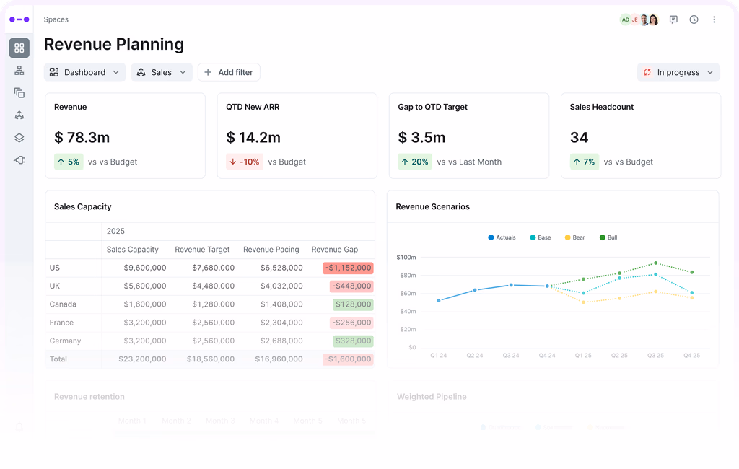Image resolution: width=739 pixels, height=469 pixels.
Task: Open the three-dot more options menu
Action: (x=714, y=19)
